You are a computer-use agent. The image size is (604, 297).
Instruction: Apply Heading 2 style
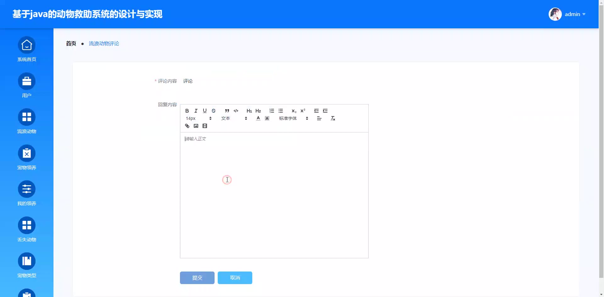(x=258, y=111)
